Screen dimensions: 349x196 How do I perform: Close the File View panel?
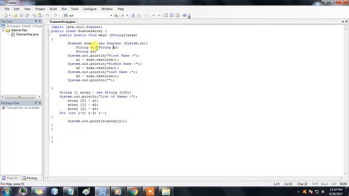[40, 21]
